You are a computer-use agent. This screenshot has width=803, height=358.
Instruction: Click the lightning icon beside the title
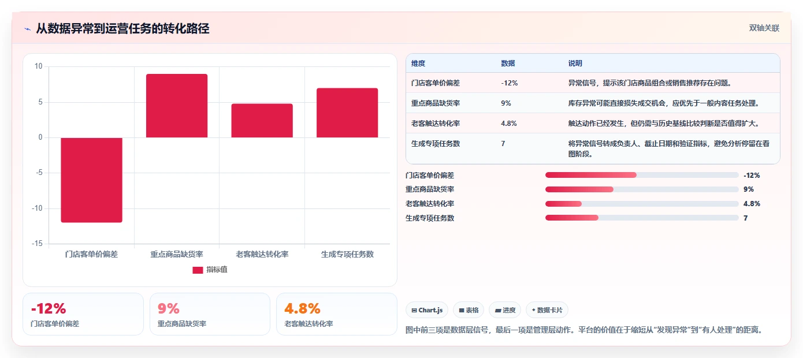pyautogui.click(x=27, y=29)
